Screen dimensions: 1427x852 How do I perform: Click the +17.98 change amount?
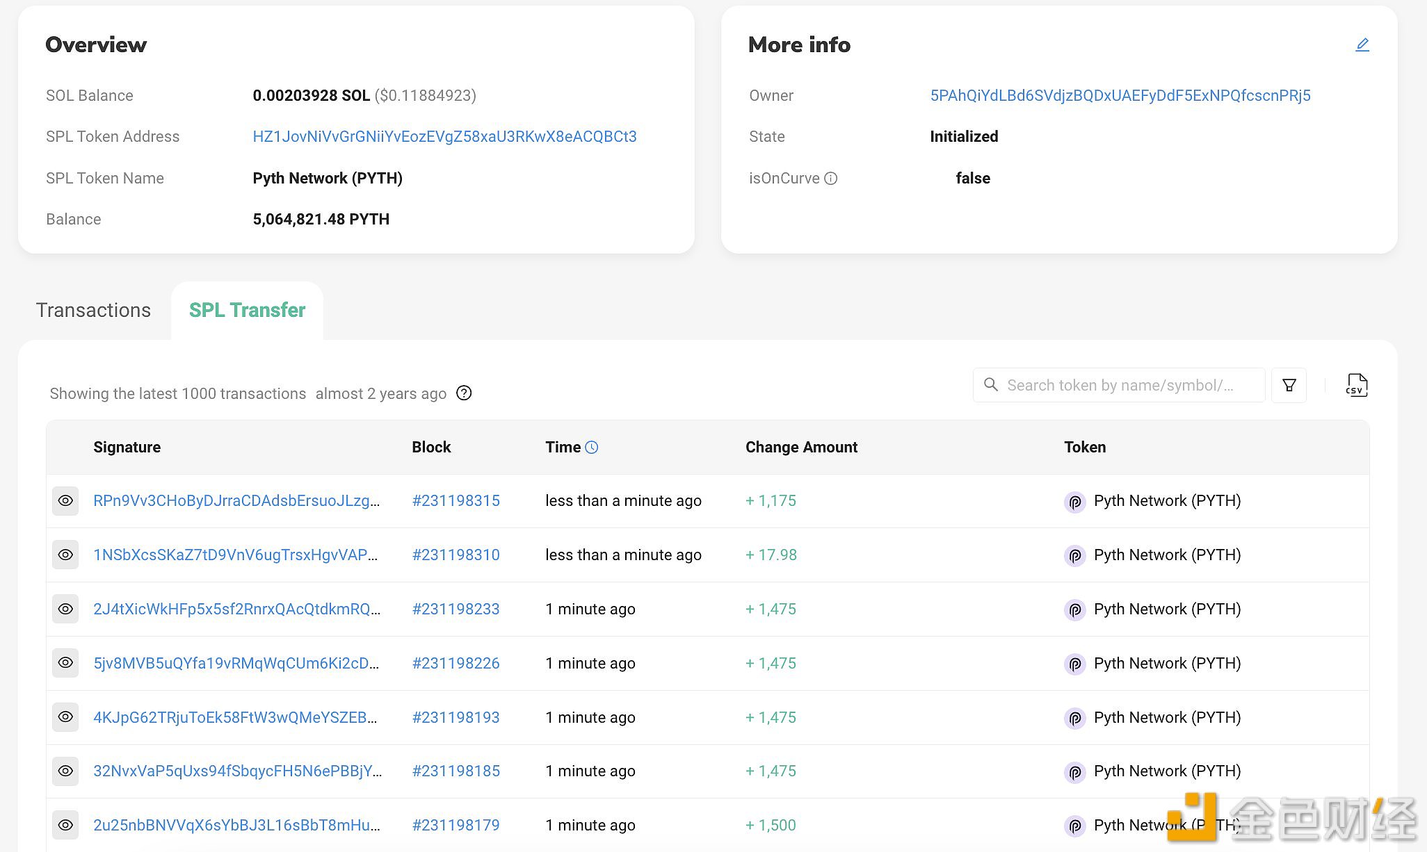click(x=771, y=555)
